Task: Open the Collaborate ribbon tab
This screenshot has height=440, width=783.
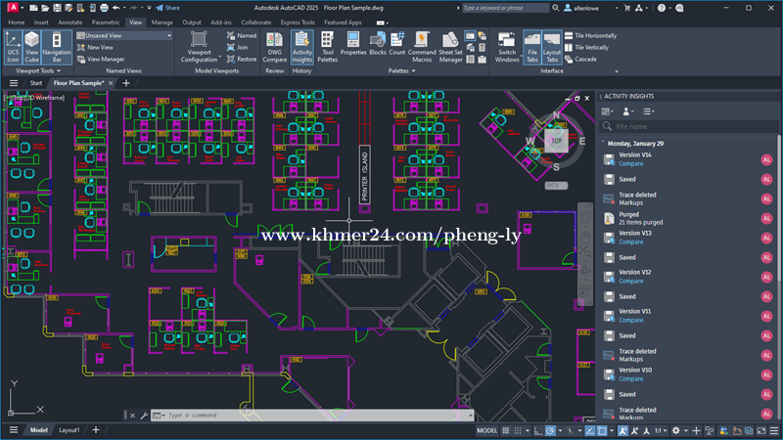Action: pyautogui.click(x=256, y=22)
